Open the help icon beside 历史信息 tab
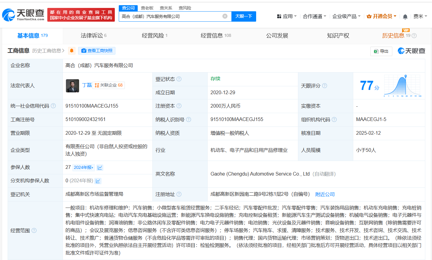The height and width of the screenshot is (260, 432). pos(414,36)
